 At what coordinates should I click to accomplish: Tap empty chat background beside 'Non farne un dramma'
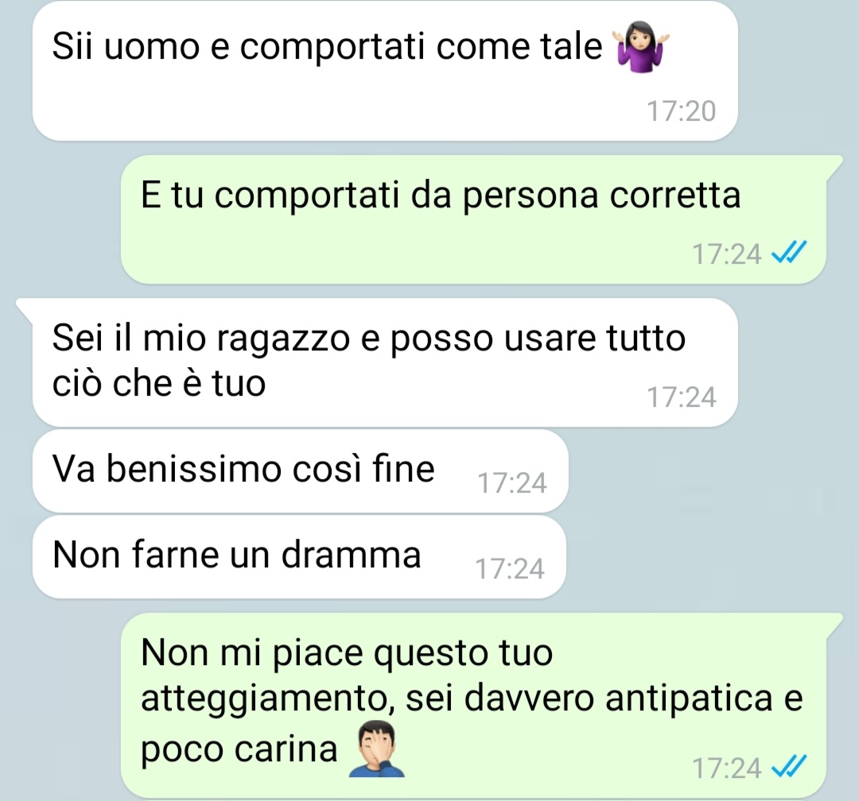coord(707,557)
